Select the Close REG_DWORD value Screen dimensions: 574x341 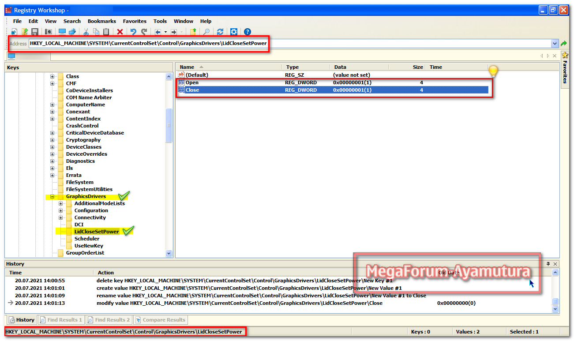click(332, 90)
